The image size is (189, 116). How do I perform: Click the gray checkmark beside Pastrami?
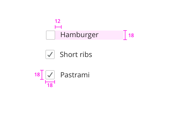[x=50, y=75]
